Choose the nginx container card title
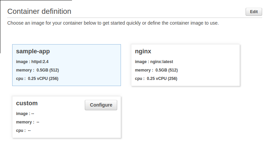Image resolution: width=277 pixels, height=141 pixels. point(143,51)
